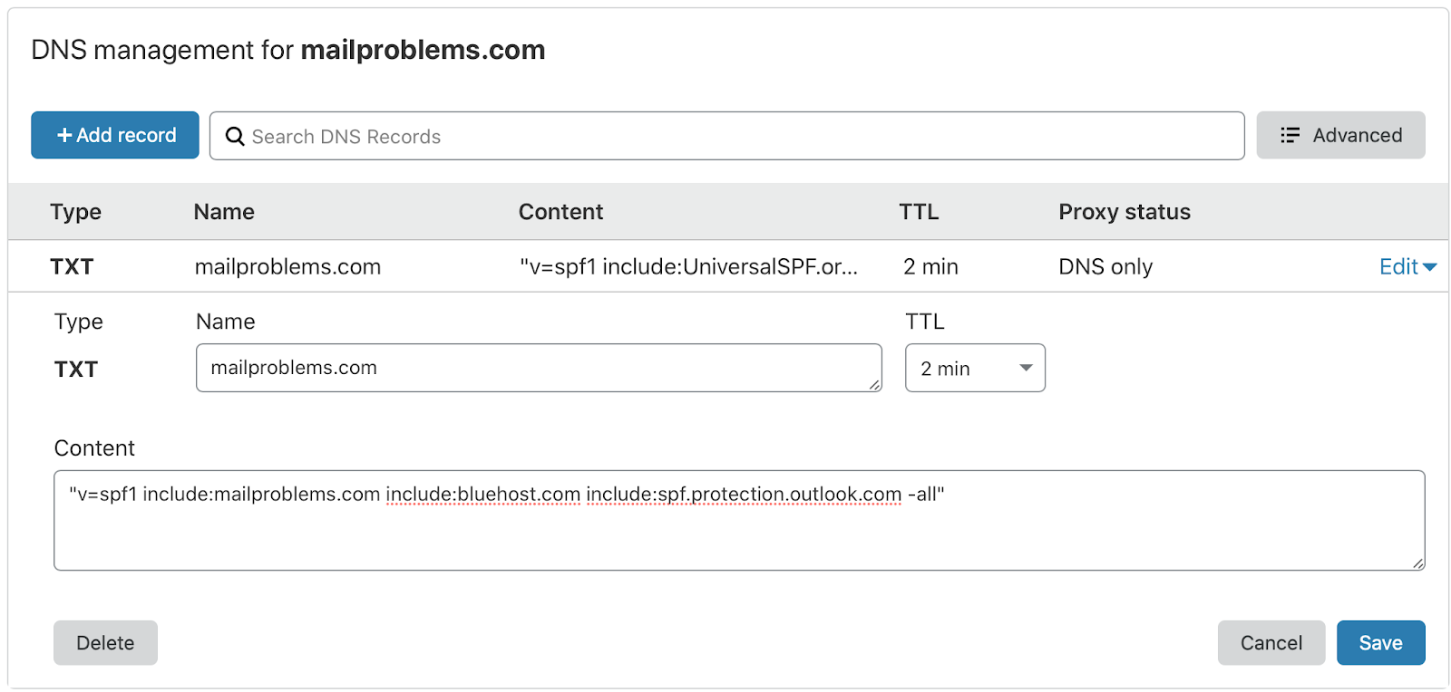Click the magnifier icon in search box
Screen dimensions: 1451x692
235,136
